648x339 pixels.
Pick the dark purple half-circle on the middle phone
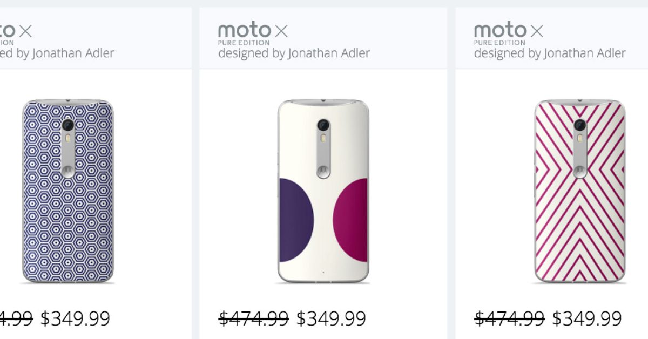295,219
